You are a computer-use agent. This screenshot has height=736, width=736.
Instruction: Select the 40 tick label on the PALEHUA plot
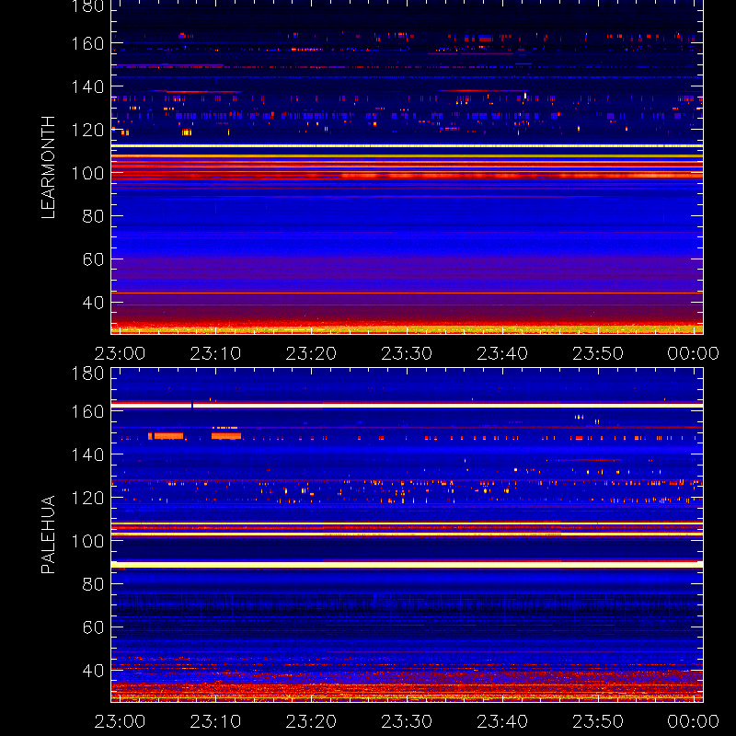(x=93, y=671)
